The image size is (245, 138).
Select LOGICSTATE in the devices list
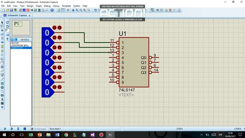click(x=21, y=48)
